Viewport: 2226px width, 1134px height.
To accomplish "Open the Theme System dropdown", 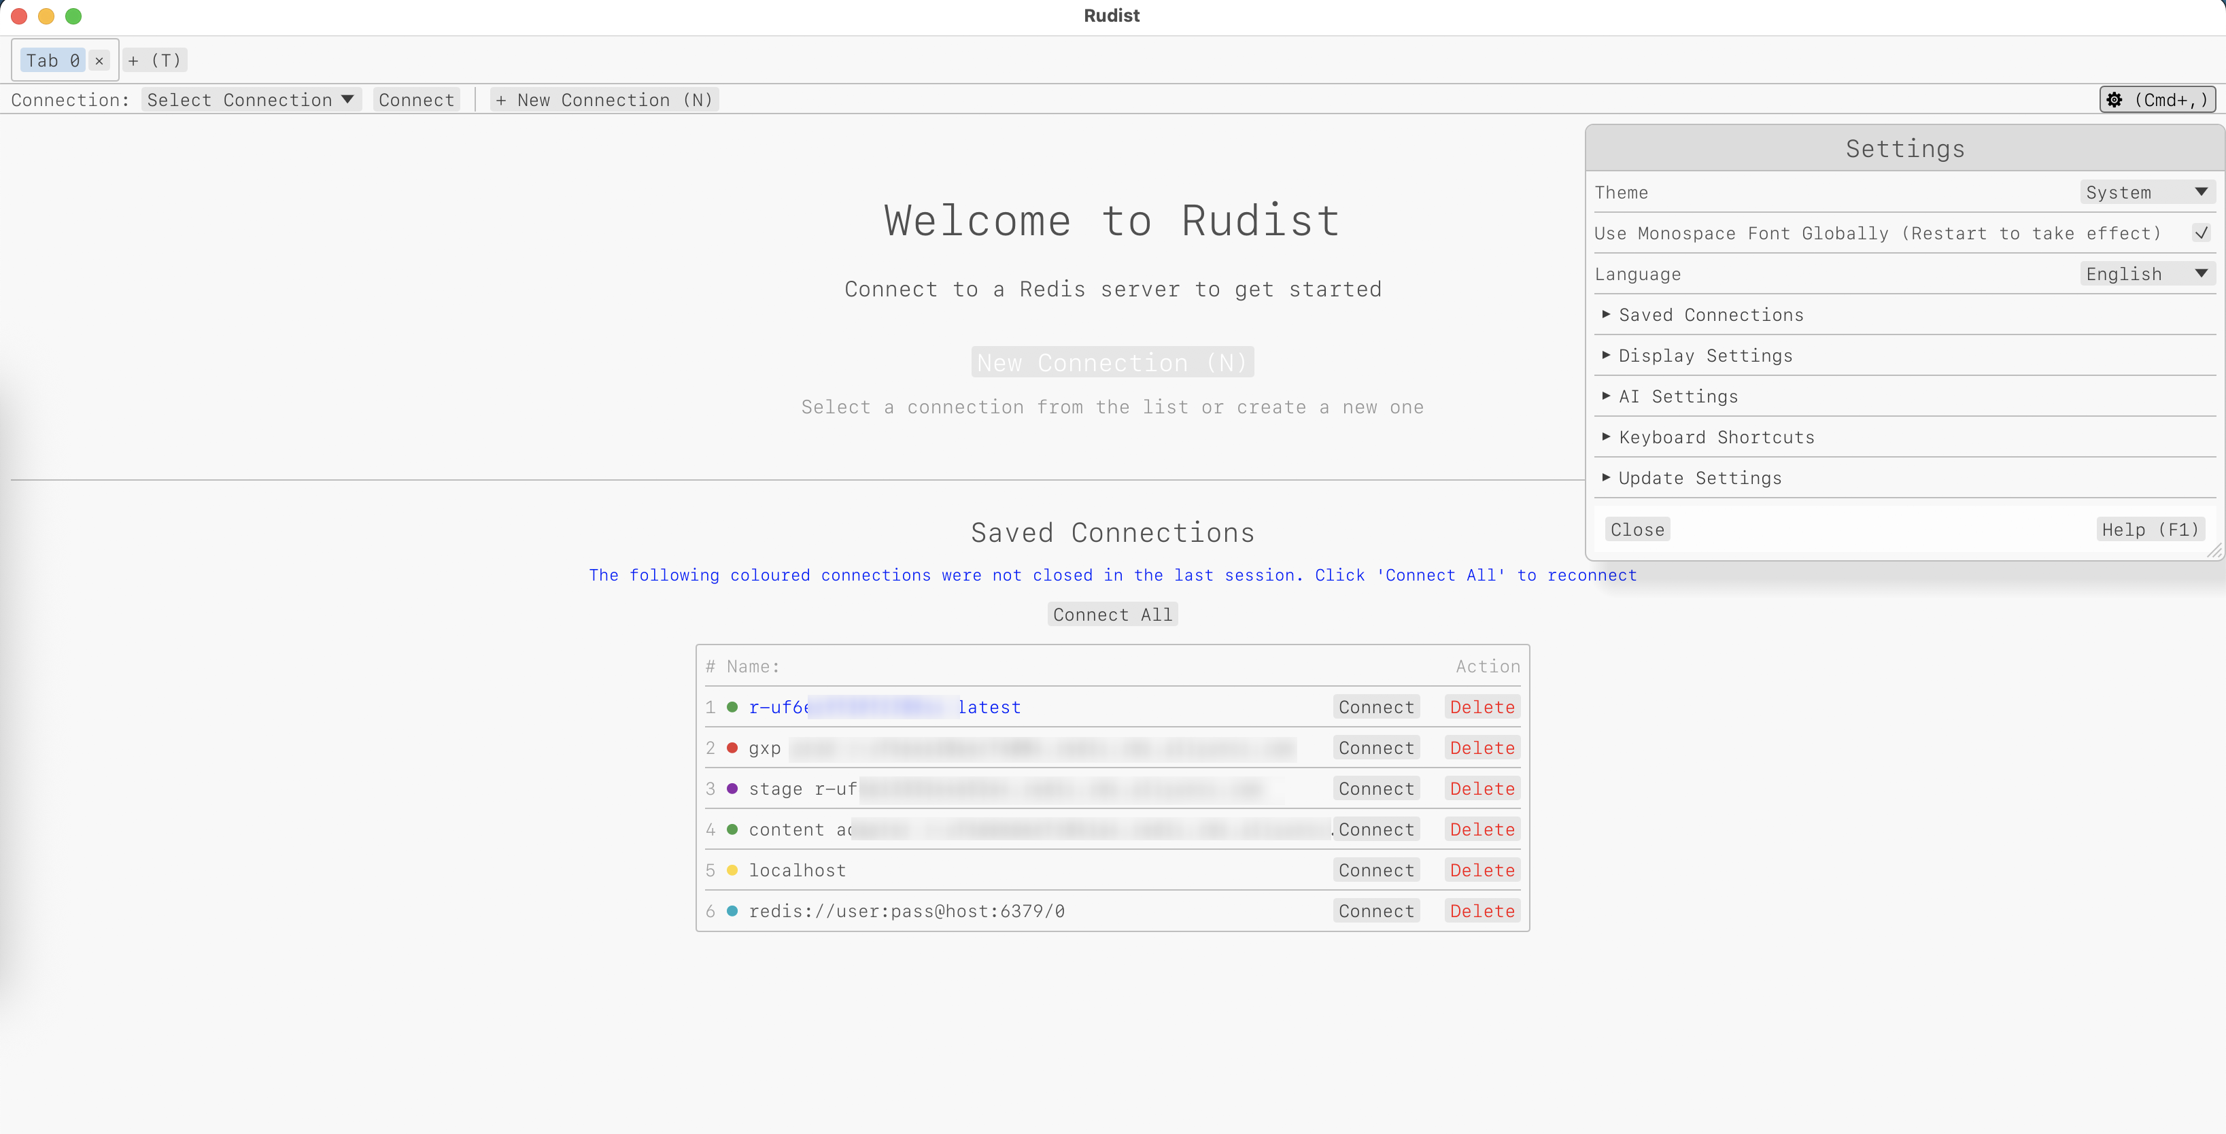I will (x=2146, y=192).
